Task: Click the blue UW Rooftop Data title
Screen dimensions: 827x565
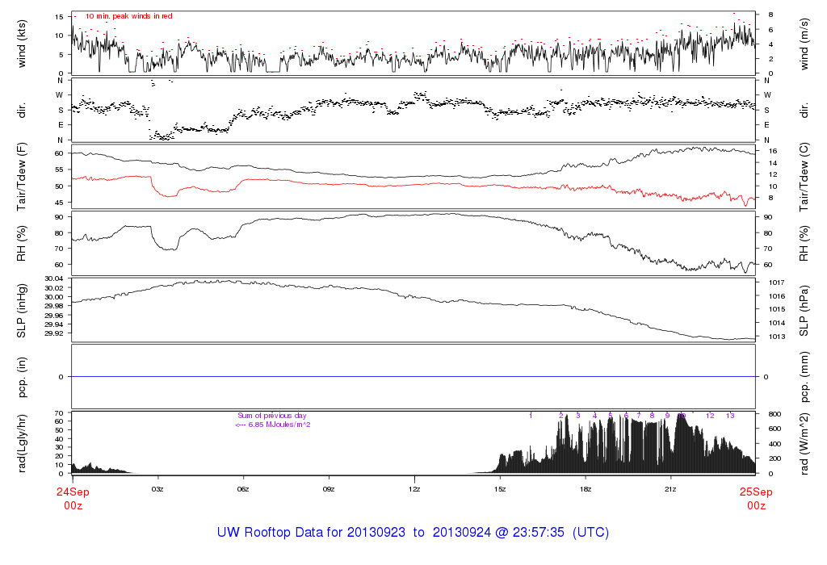Action: click(413, 533)
